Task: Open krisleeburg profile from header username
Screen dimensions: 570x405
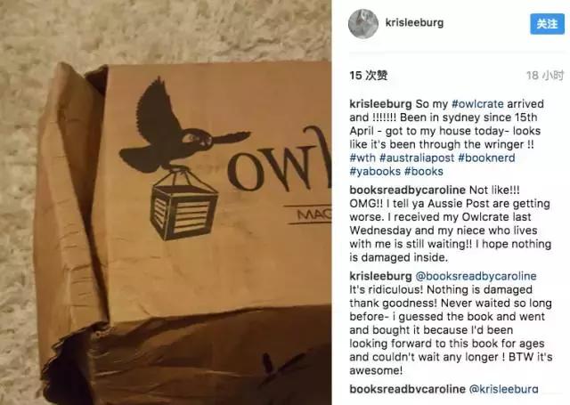Action: pos(414,22)
